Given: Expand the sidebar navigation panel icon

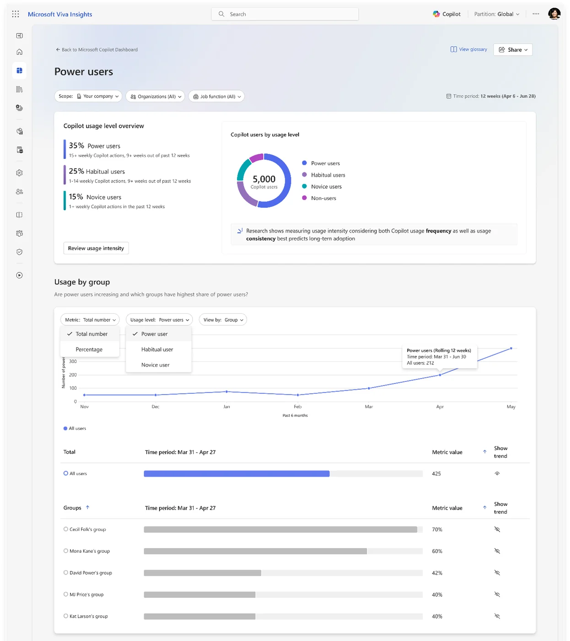Looking at the screenshot, I should [x=19, y=36].
